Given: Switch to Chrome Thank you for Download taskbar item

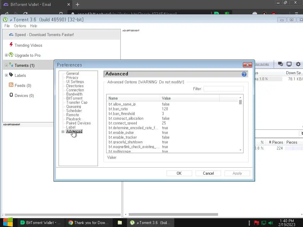Looking at the screenshot, I should click(88, 223).
